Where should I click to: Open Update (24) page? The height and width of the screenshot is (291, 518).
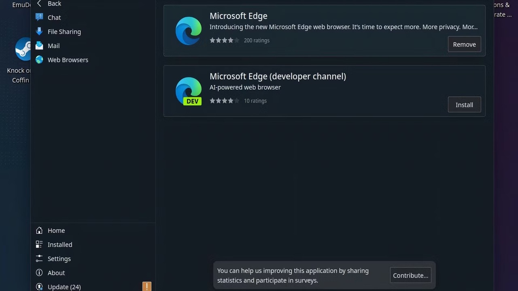64,287
